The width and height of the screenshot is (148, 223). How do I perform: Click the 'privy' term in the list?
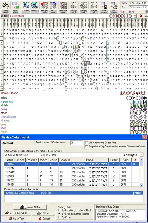click(x=4, y=124)
